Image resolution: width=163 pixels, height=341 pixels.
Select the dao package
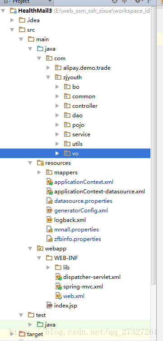tap(77, 115)
